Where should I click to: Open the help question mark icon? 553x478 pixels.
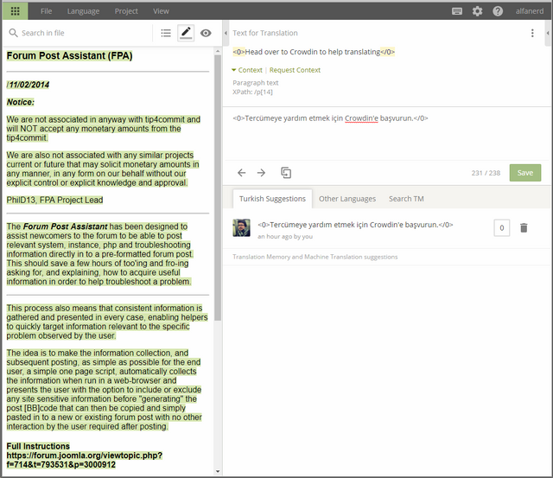pyautogui.click(x=498, y=11)
